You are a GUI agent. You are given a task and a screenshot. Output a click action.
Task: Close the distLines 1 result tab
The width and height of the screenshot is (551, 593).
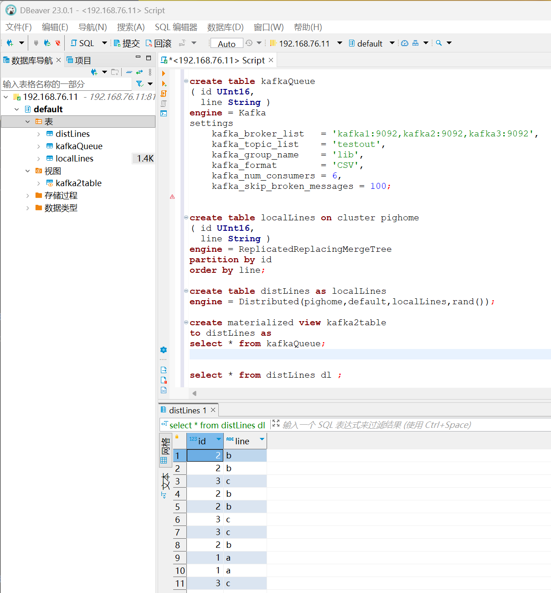(x=213, y=410)
